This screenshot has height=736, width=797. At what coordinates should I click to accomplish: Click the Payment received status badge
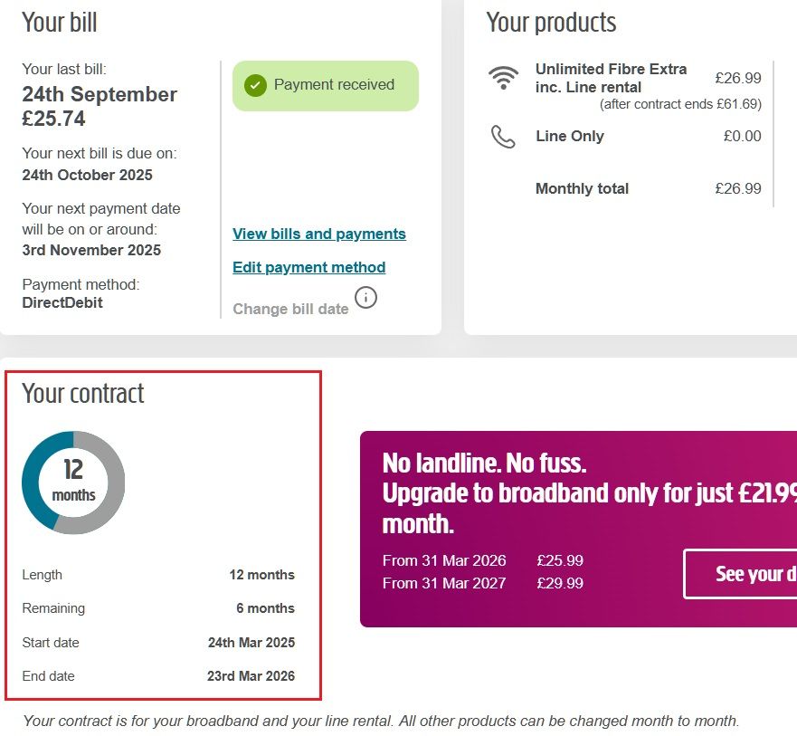(326, 86)
